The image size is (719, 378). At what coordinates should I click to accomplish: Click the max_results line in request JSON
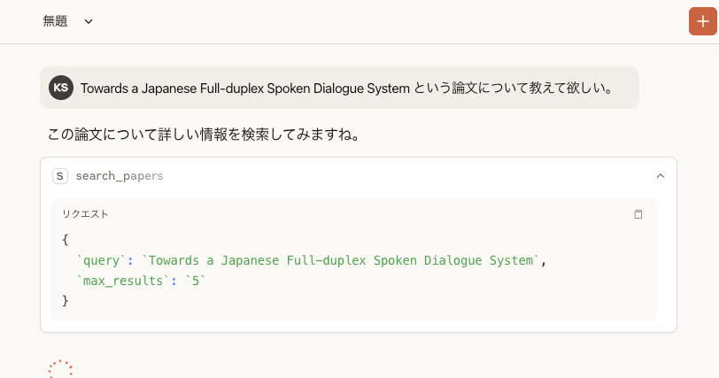[x=142, y=281]
